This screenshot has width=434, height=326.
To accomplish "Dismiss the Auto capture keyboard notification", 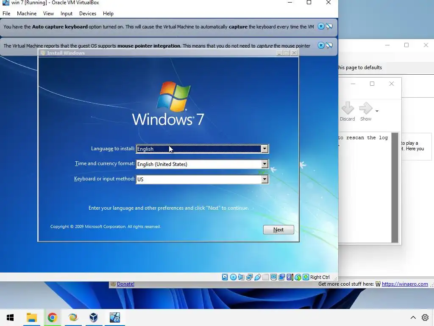I will tap(321, 26).
